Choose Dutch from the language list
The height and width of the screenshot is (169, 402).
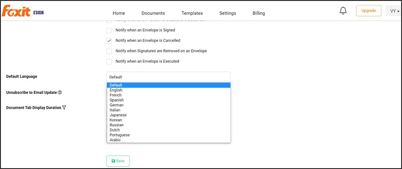(168, 130)
